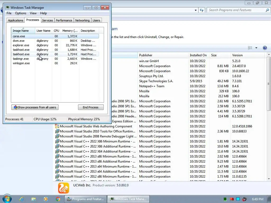
Task: Open Options menu in Task Manager
Action: pyautogui.click(x=21, y=13)
